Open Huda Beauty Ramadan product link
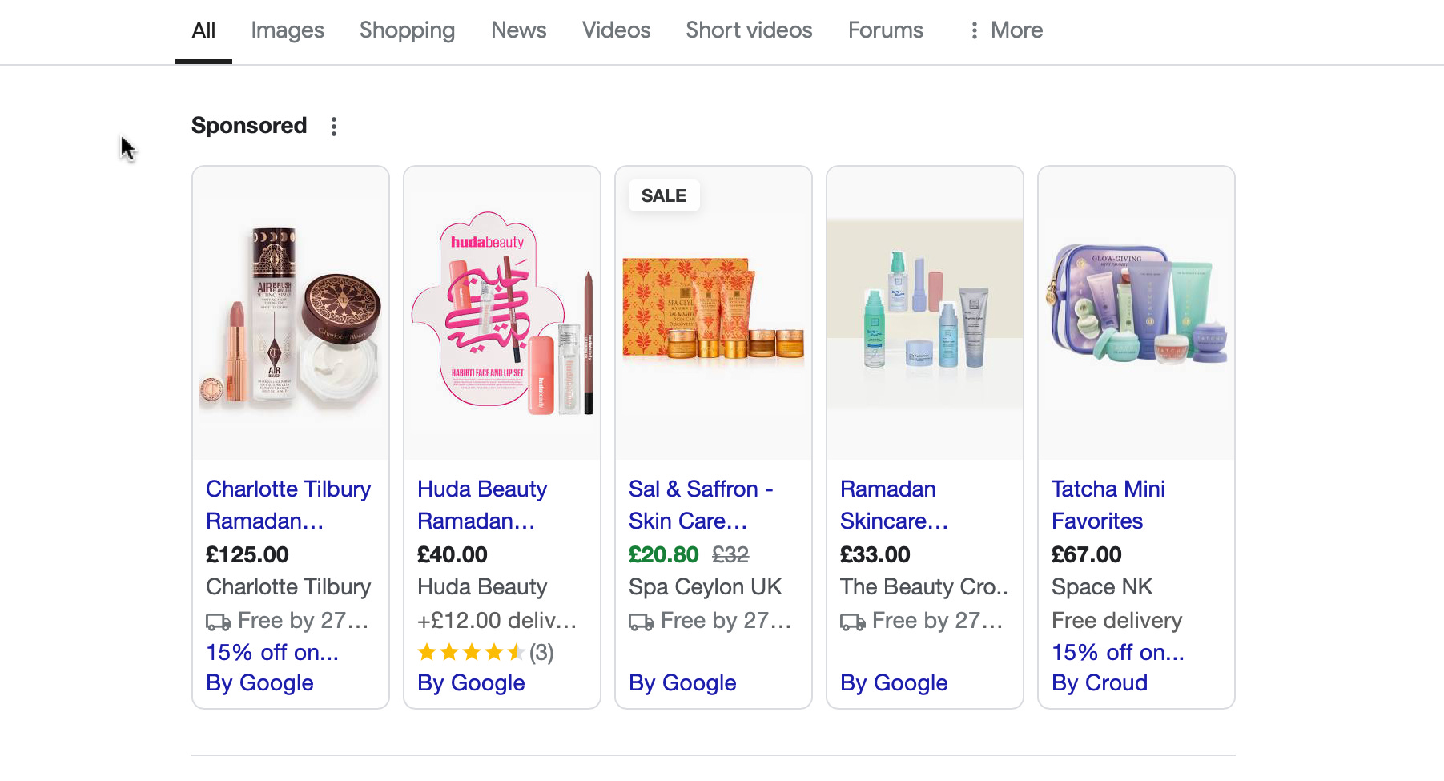Viewport: 1444px width, 781px height. pos(482,505)
